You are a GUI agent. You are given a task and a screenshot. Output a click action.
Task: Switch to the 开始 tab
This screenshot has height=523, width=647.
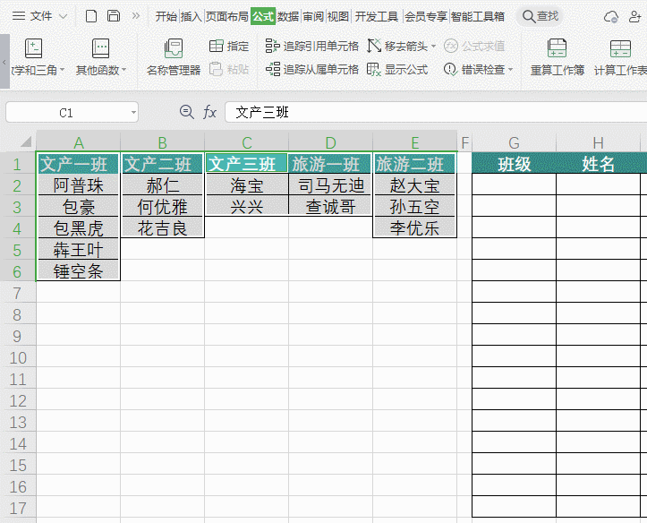(166, 16)
